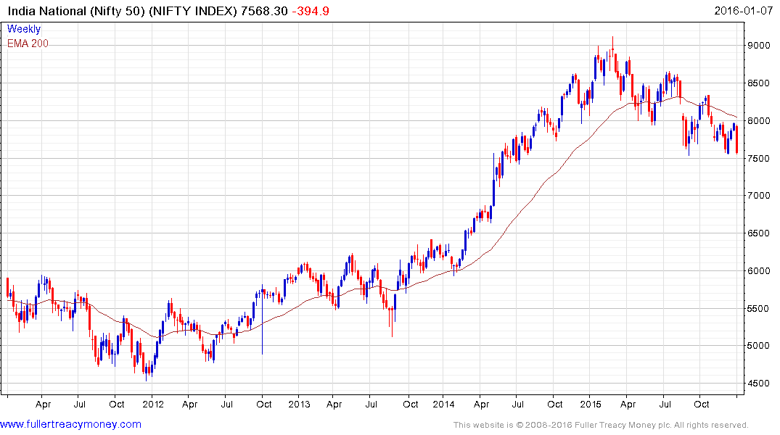Click the 6000 price axis label
Screen dimensions: 780x435
click(x=759, y=271)
